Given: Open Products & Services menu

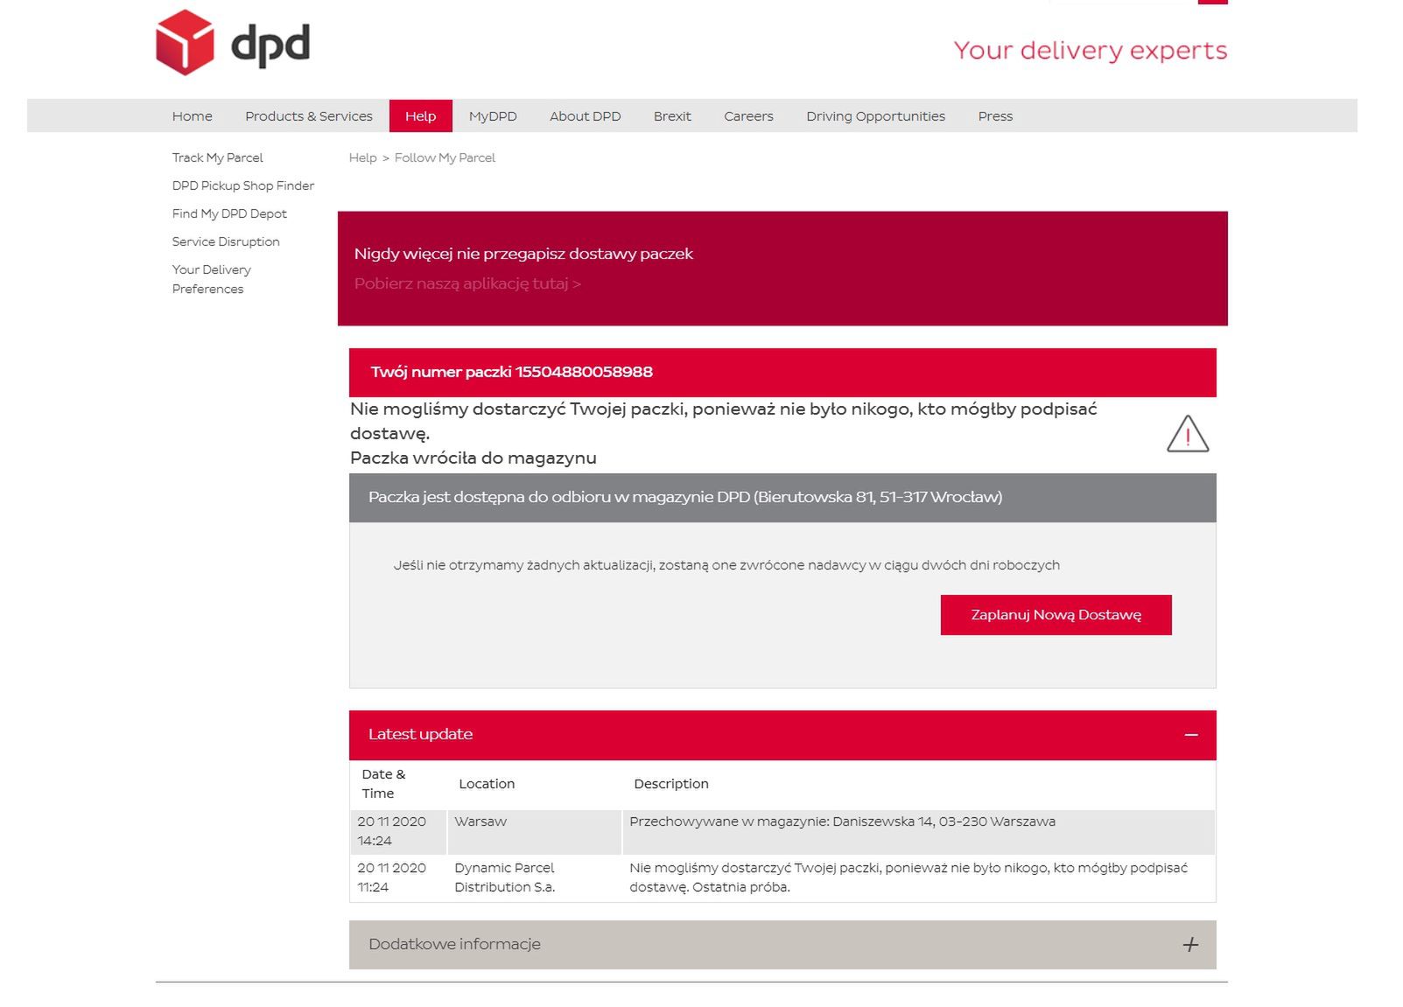Looking at the screenshot, I should coord(309,116).
